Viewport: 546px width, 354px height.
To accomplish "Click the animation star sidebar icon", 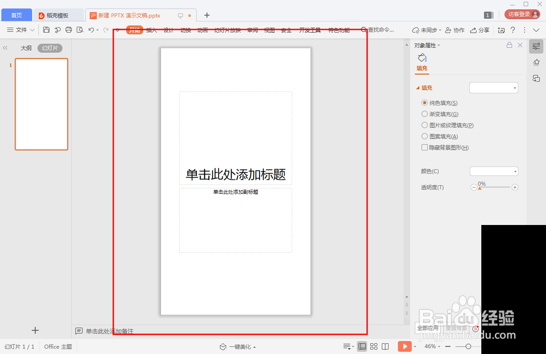I will pyautogui.click(x=536, y=63).
